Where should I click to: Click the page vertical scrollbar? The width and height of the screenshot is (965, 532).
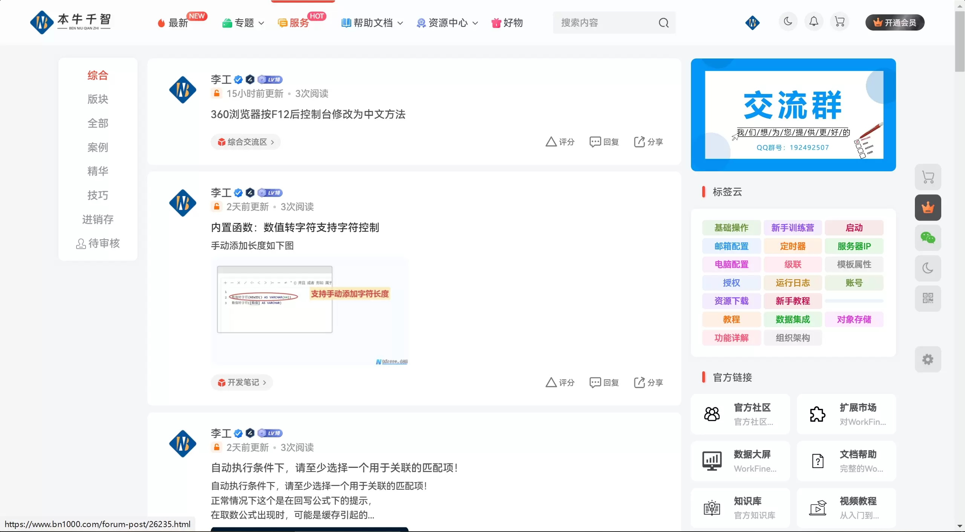coord(960,42)
